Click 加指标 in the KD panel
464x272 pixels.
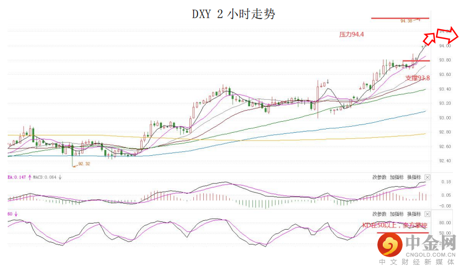coord(397,214)
